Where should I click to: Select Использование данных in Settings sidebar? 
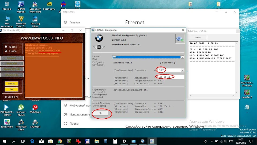[77, 115]
